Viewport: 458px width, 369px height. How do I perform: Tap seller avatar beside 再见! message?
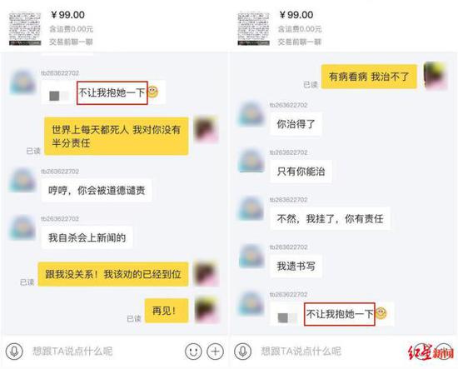click(x=207, y=309)
